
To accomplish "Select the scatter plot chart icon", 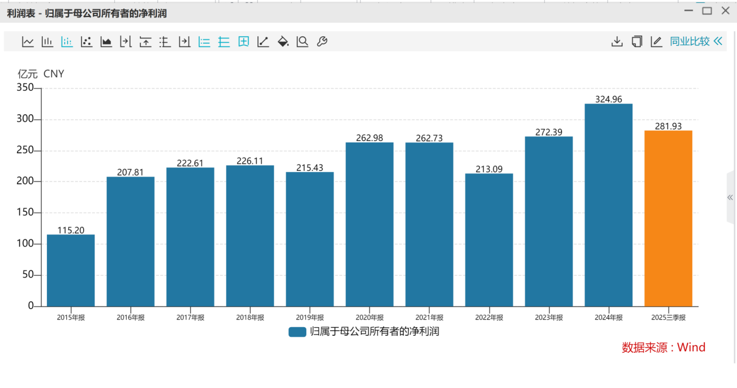I will (86, 42).
